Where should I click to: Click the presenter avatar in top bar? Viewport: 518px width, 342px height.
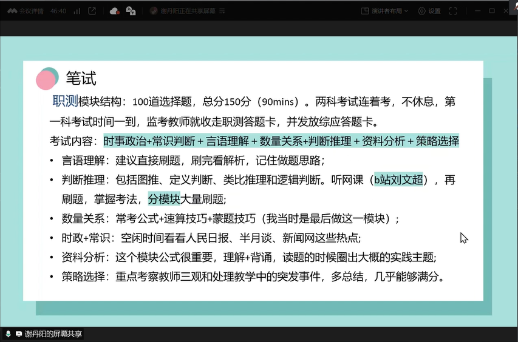(154, 11)
